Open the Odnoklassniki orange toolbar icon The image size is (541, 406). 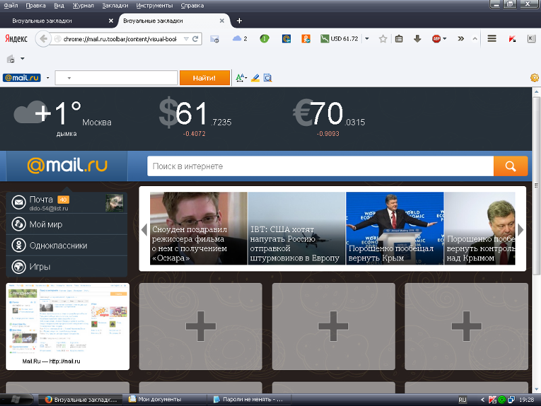[x=306, y=39]
